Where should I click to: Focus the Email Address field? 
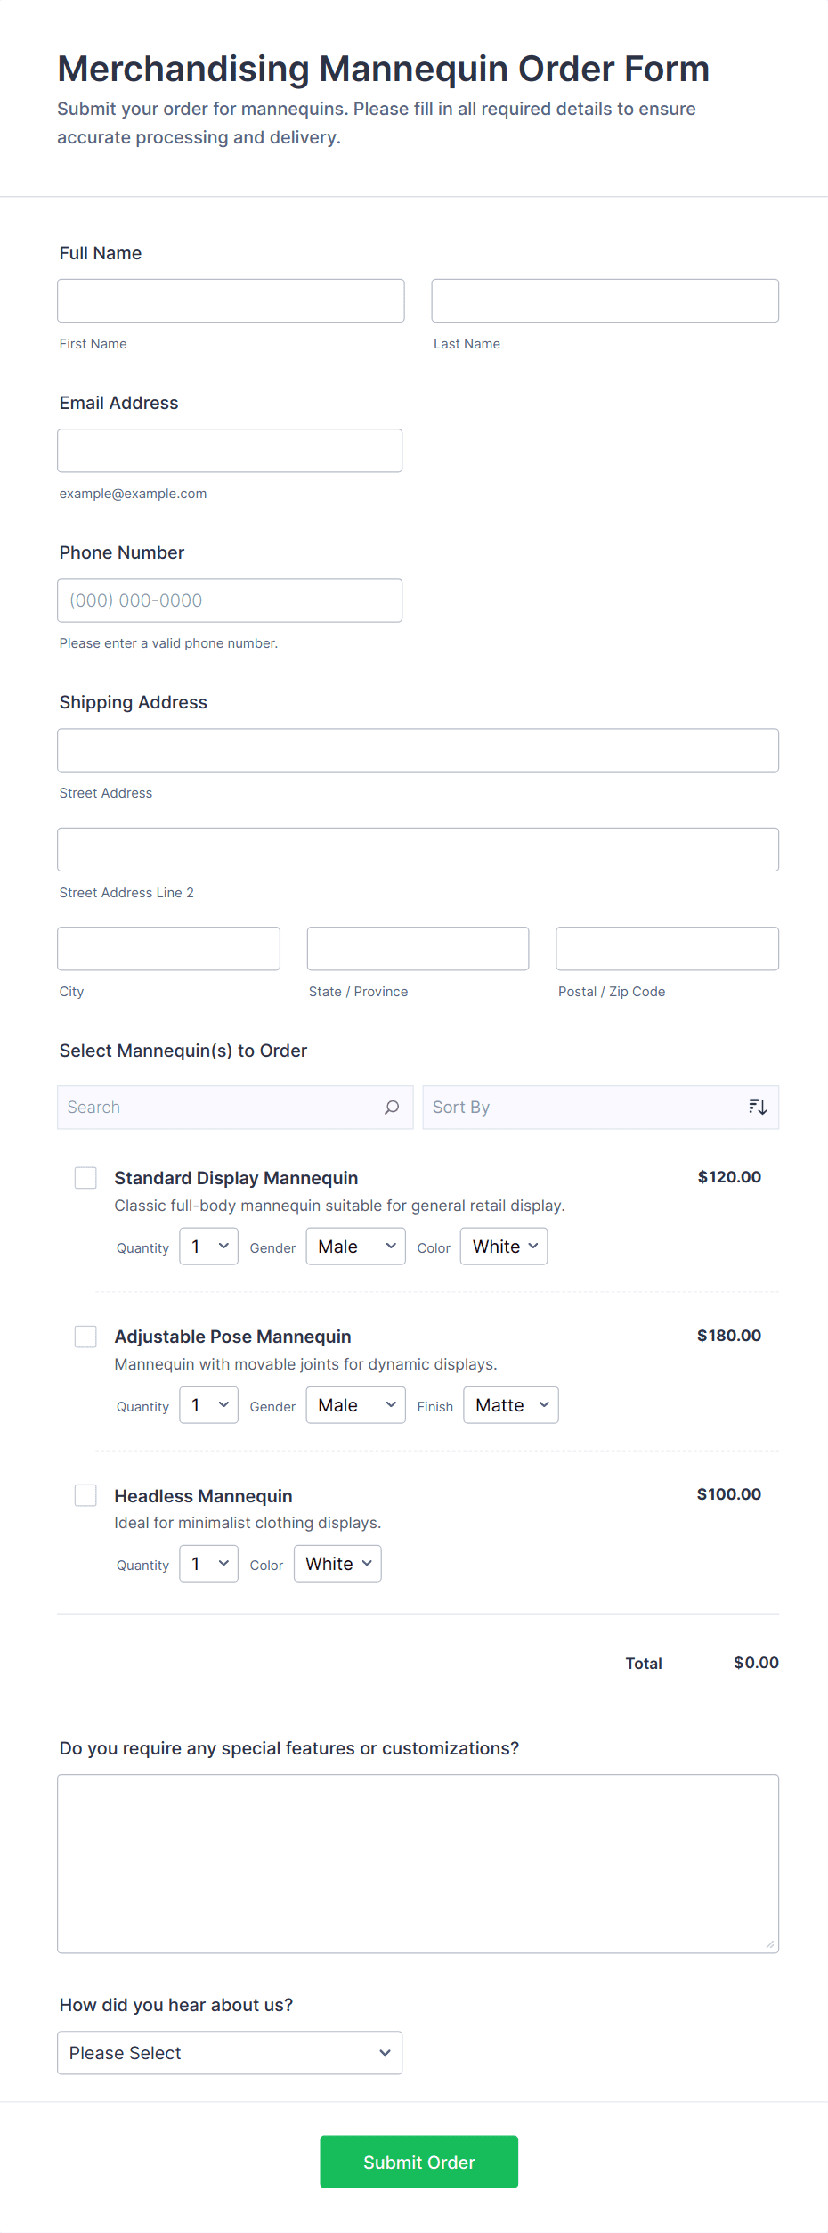point(230,450)
